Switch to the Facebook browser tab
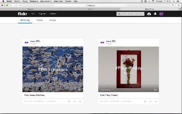This screenshot has width=182, height=114. [x=30, y=9]
